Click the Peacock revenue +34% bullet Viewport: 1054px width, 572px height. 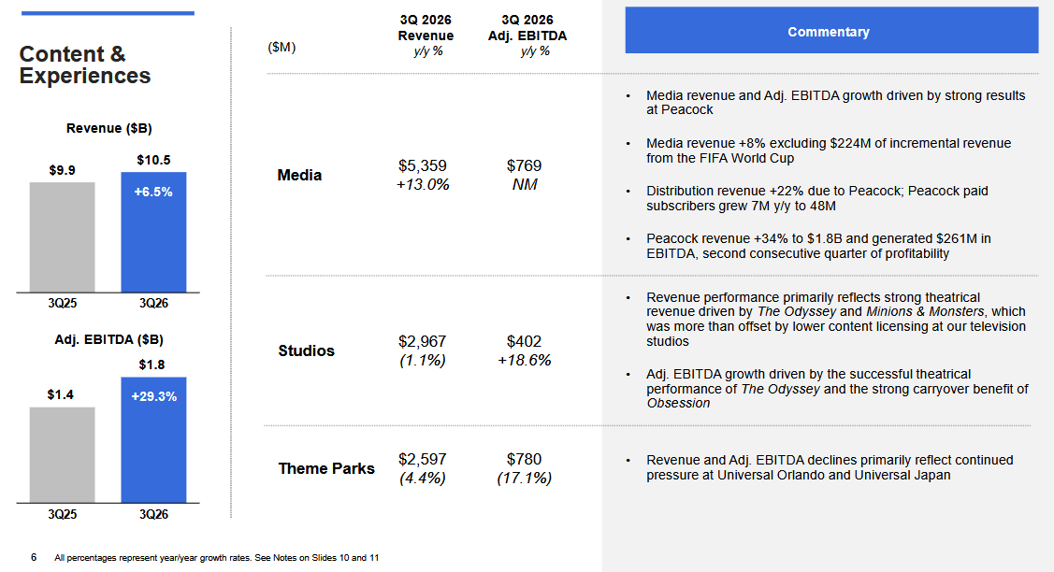[x=818, y=246]
